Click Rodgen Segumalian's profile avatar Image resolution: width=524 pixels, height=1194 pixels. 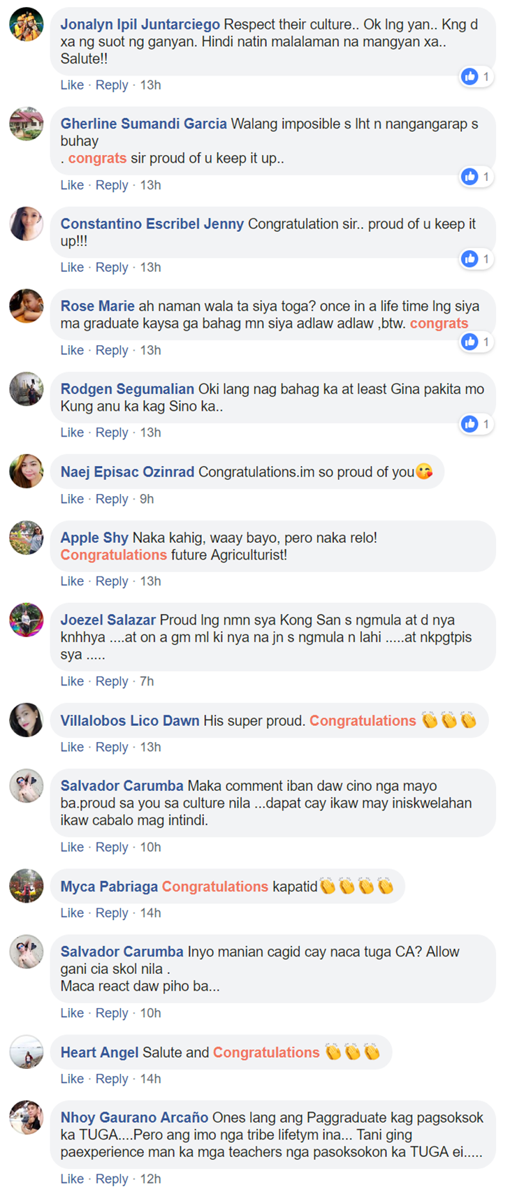pos(27,389)
